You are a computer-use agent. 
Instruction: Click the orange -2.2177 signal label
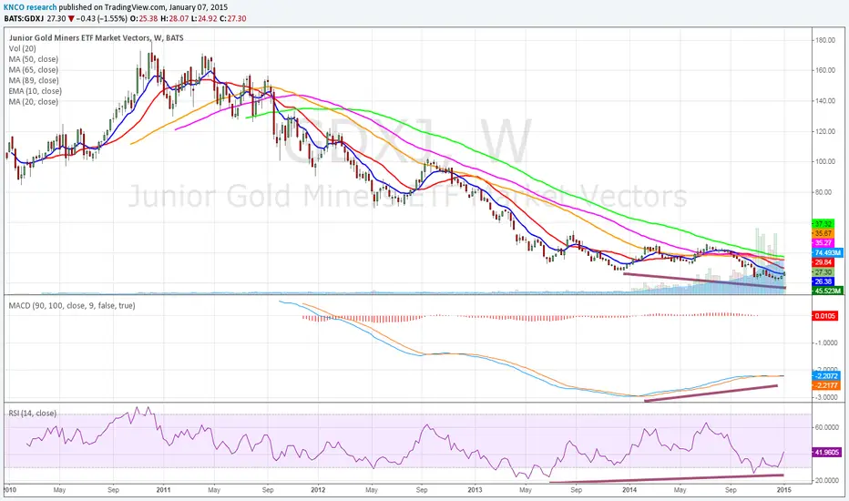[826, 385]
